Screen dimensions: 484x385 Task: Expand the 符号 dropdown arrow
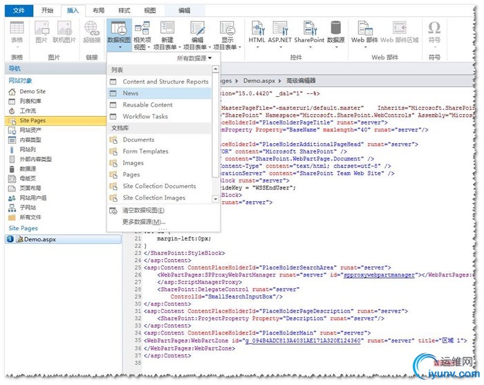click(x=434, y=48)
